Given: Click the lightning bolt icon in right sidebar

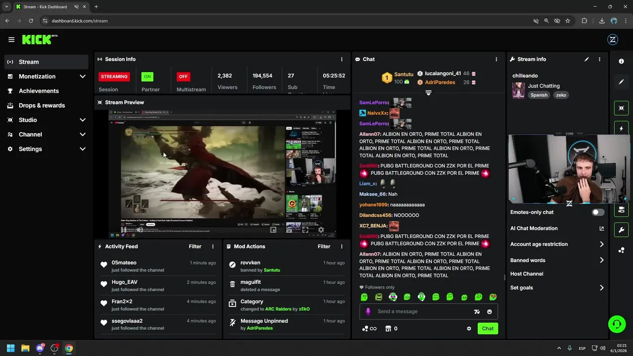Looking at the screenshot, I should point(622,129).
